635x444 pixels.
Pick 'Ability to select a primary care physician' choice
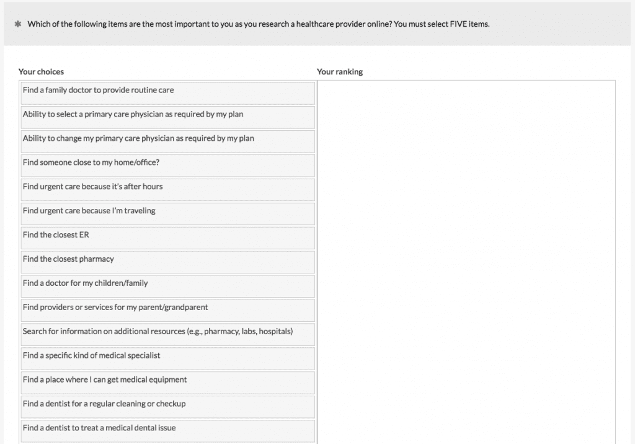coord(167,117)
